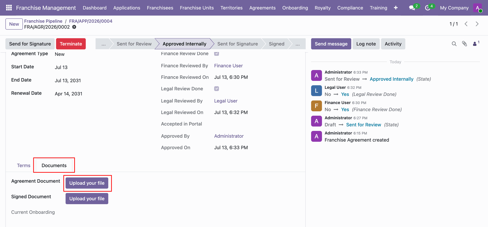
Task: Open My Company switcher
Action: pos(454,8)
